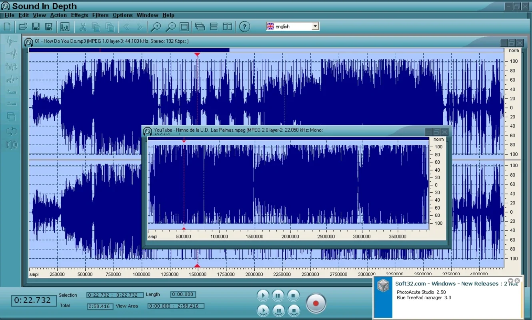Cut selection using the scissors icon
This screenshot has height=320, width=532.
[x=83, y=27]
